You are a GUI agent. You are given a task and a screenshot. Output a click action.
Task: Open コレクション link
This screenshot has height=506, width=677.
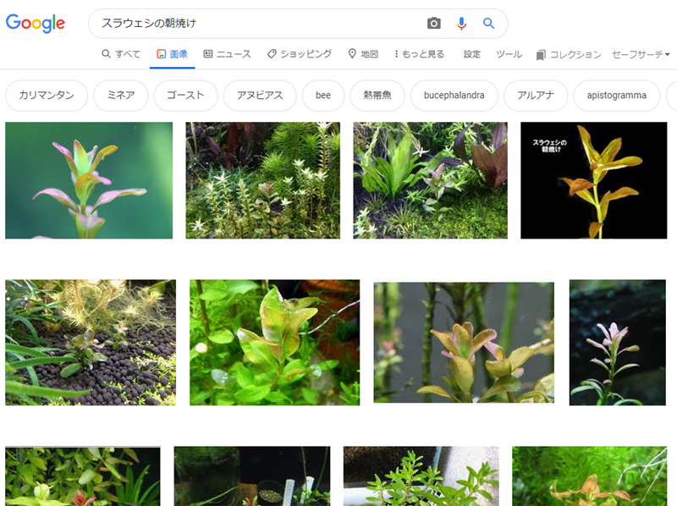(569, 54)
